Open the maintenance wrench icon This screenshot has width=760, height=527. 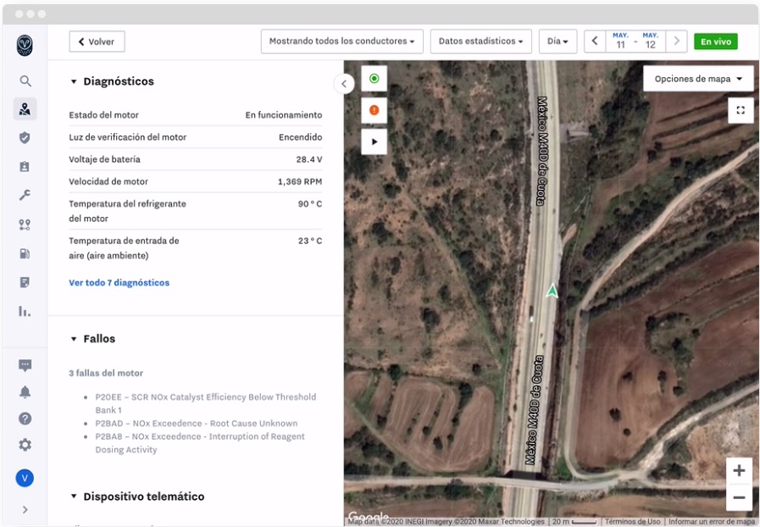[x=25, y=195]
